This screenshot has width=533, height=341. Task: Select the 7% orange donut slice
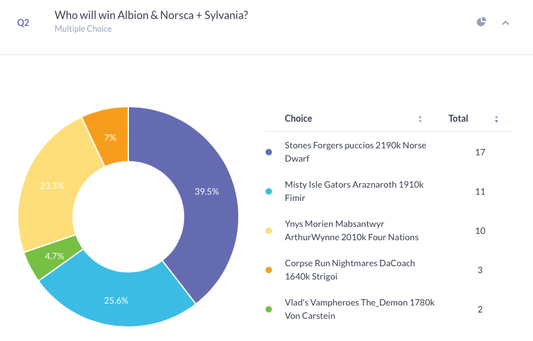(109, 137)
